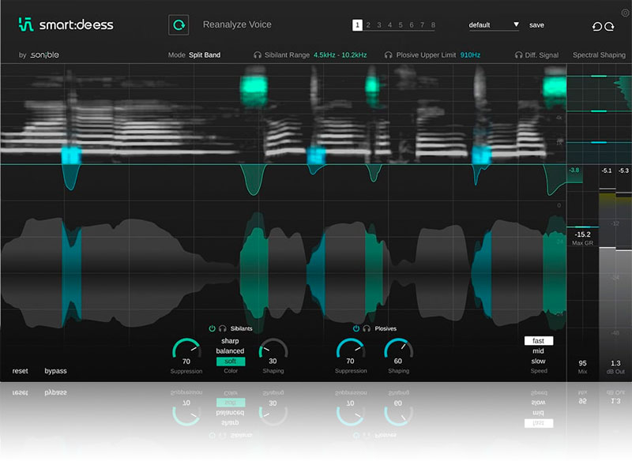
Task: Click the undo arrow icon
Action: (x=597, y=26)
